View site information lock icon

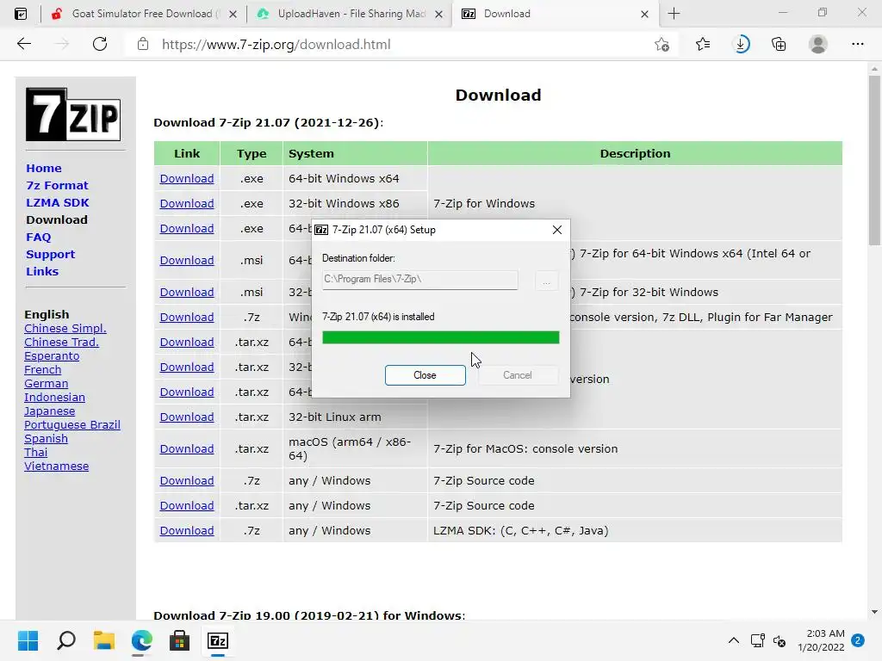pos(143,44)
